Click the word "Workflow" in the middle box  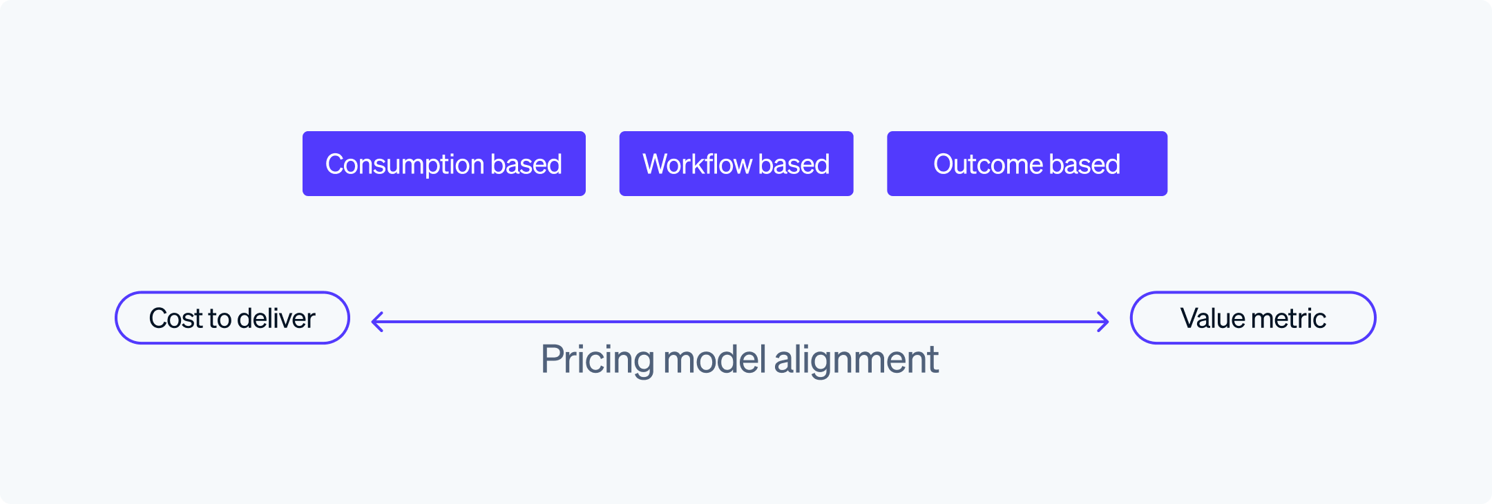point(697,164)
